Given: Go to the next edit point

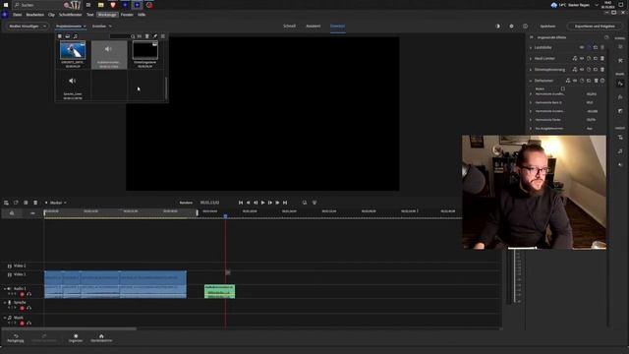Looking at the screenshot, I should tap(277, 203).
